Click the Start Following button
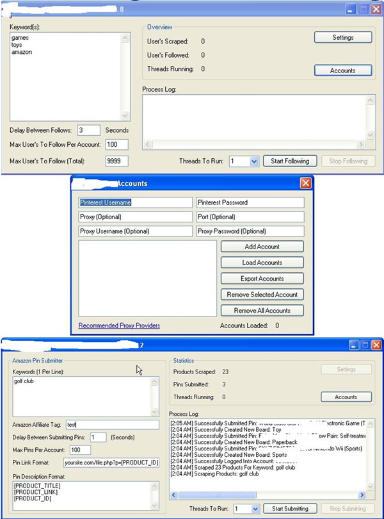The width and height of the screenshot is (384, 519). (290, 161)
